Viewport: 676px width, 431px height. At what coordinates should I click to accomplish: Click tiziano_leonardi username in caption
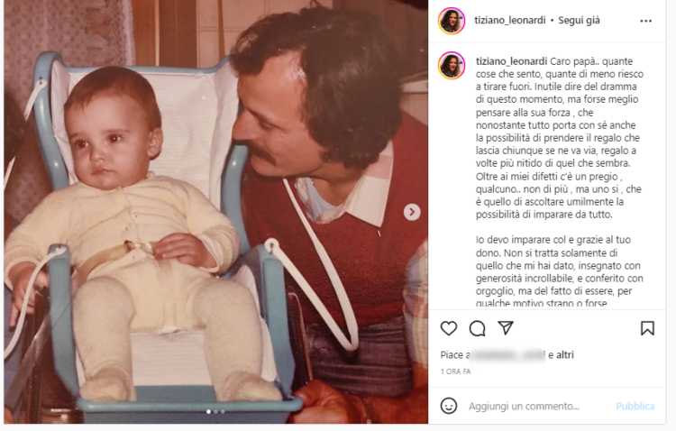[512, 61]
